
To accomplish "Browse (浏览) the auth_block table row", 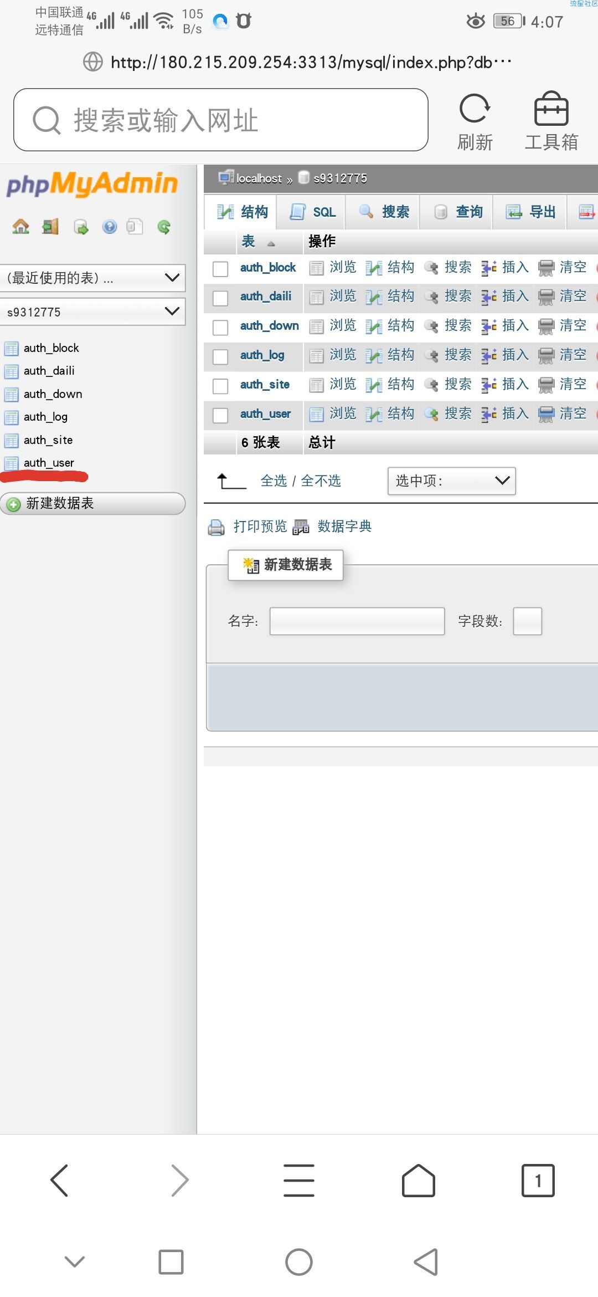I will point(333,268).
